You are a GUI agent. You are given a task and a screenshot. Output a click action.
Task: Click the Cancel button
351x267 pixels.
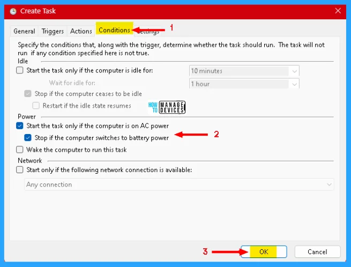coord(317,252)
